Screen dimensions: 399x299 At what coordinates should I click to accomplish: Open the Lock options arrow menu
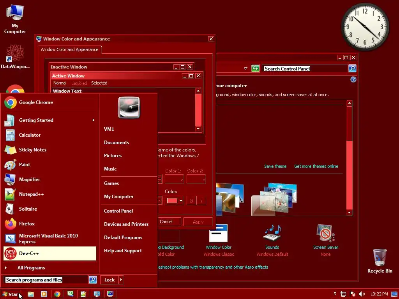click(121, 280)
